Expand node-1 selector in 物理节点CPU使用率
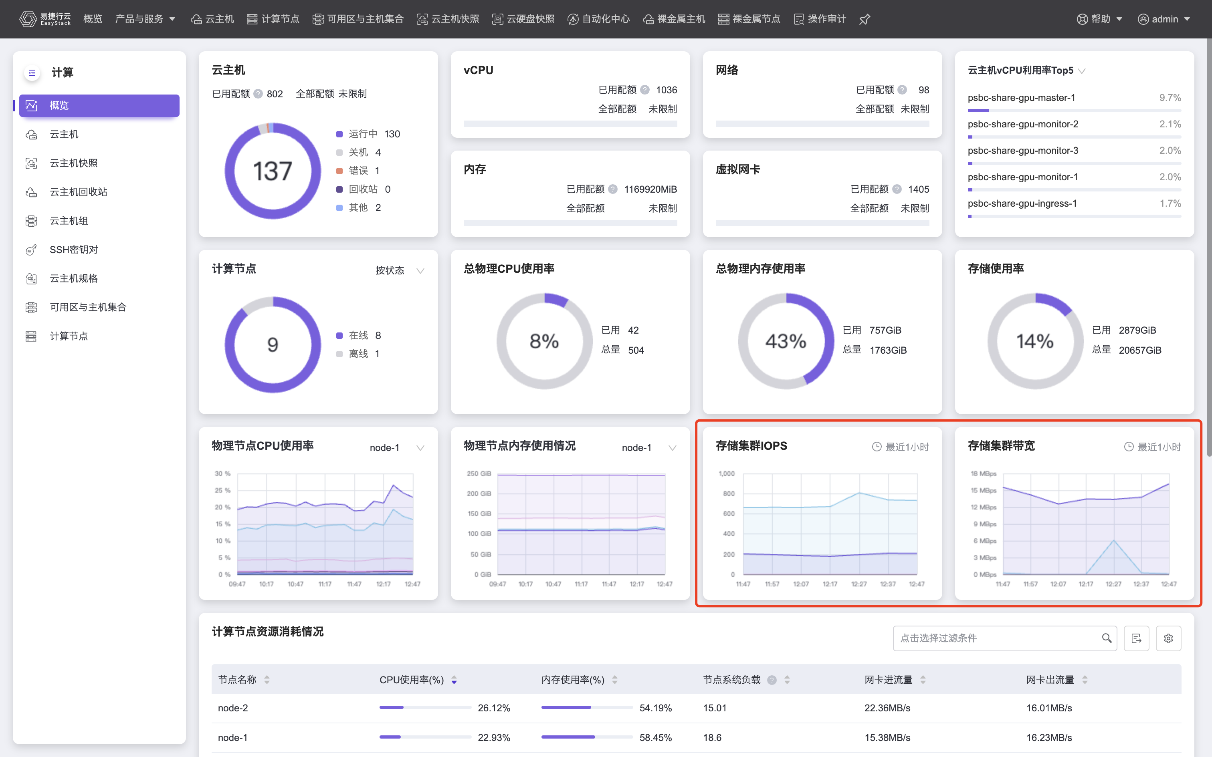The width and height of the screenshot is (1212, 757). 396,448
